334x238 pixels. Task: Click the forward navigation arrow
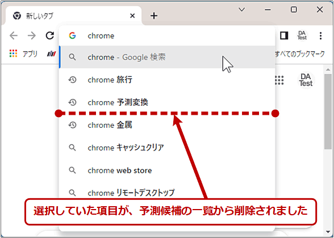click(x=32, y=36)
